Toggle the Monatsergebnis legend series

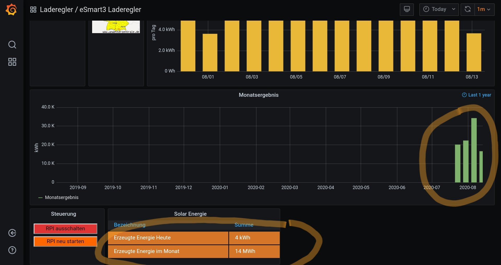[x=62, y=197]
